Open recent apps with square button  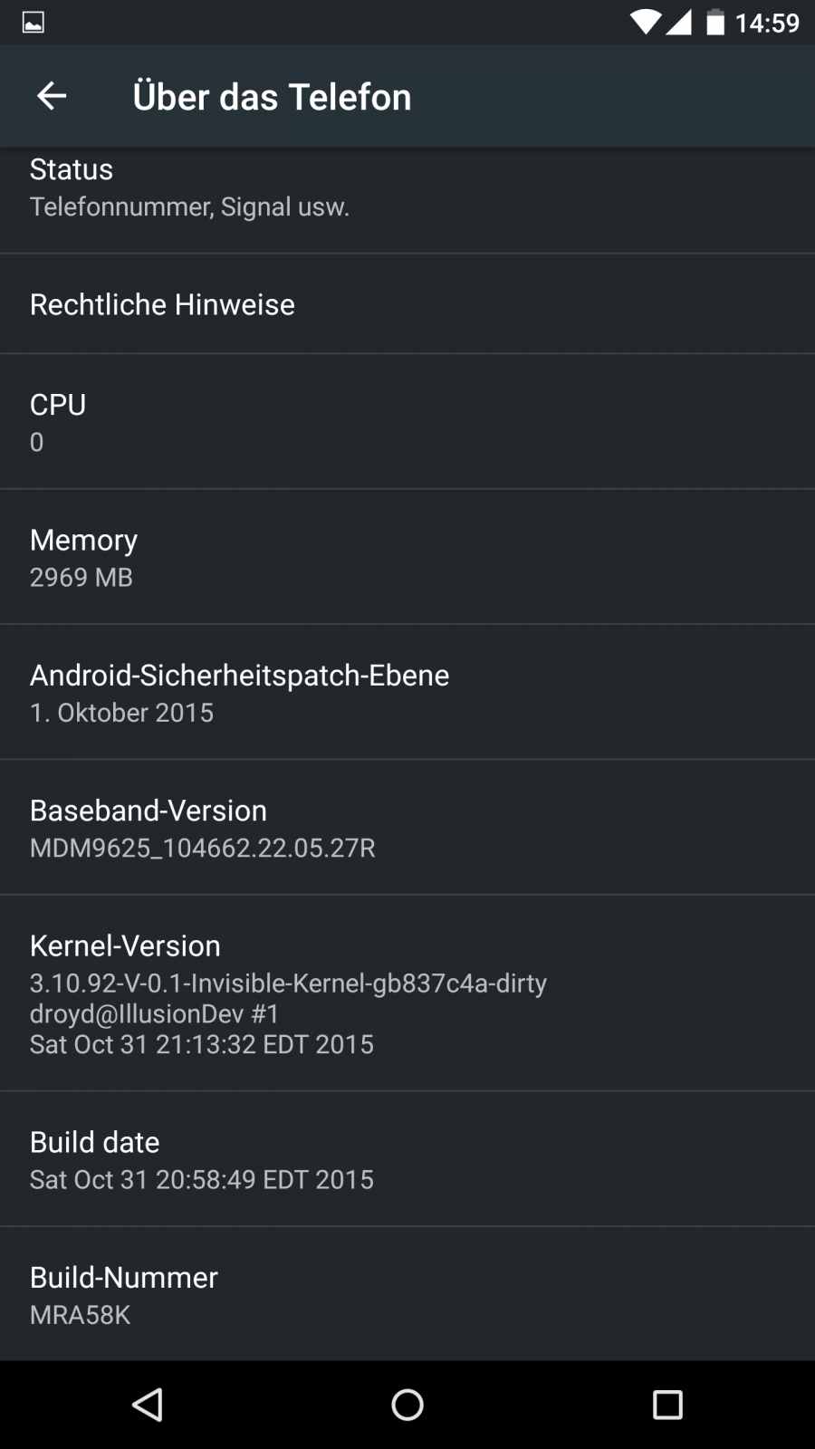coord(667,1405)
